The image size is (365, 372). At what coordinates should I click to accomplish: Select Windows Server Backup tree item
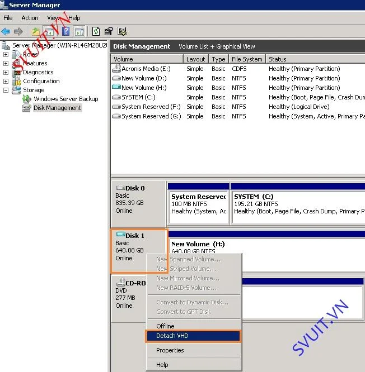(66, 99)
